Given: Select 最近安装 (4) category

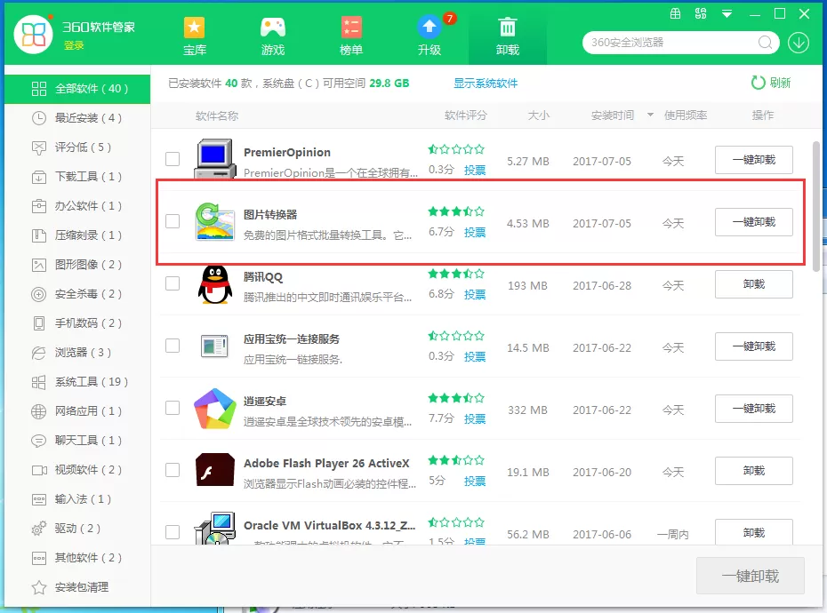Looking at the screenshot, I should tap(77, 118).
